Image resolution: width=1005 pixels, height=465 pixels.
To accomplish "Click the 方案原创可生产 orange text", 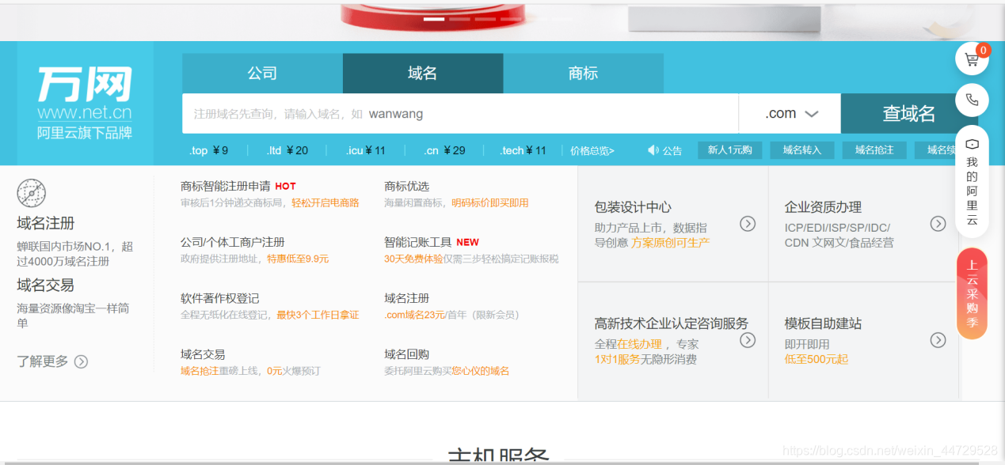I will 670,243.
